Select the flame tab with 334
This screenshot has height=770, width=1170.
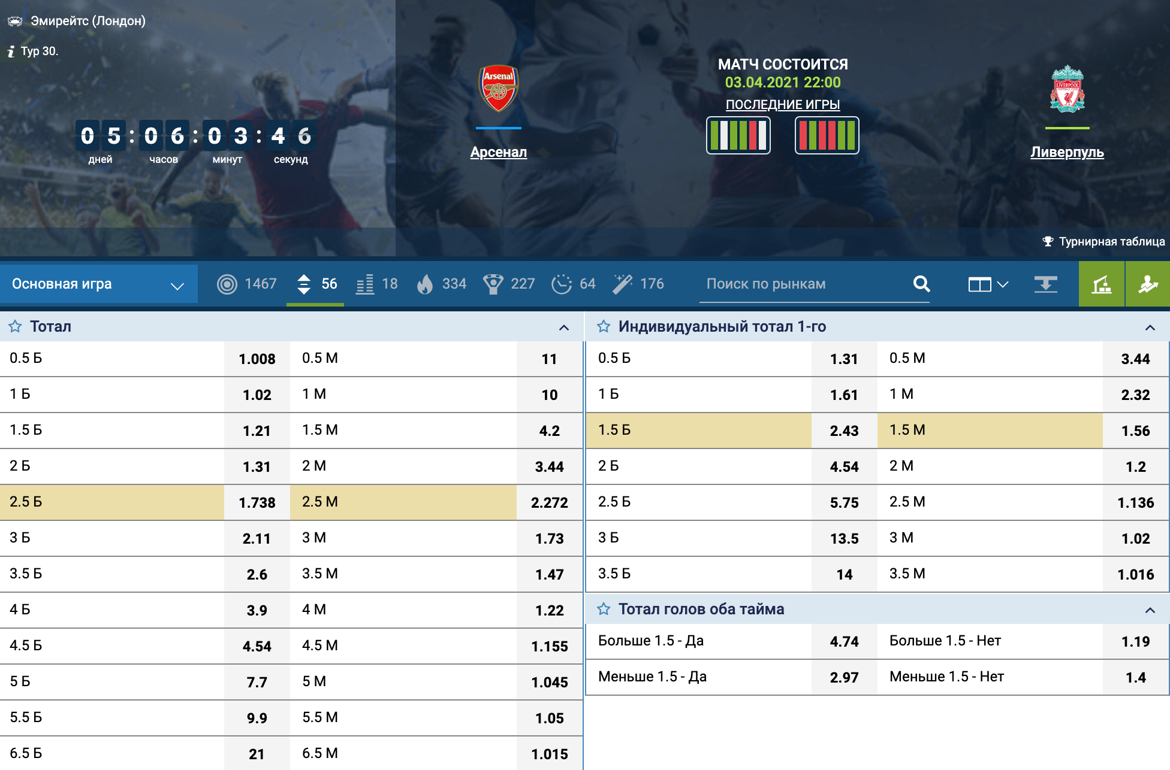click(441, 284)
